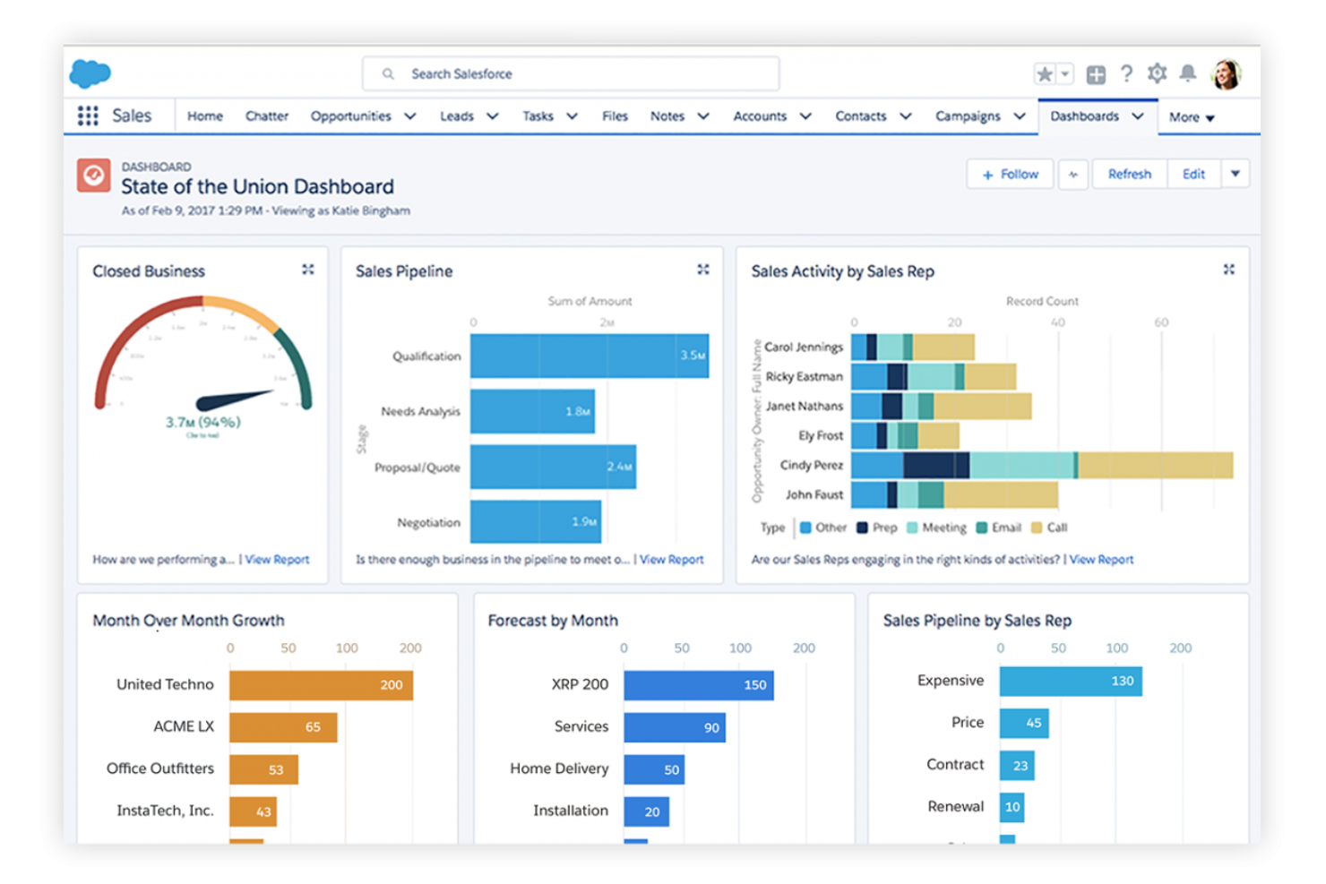
Task: Click the Email legend color swatch
Action: 982,528
